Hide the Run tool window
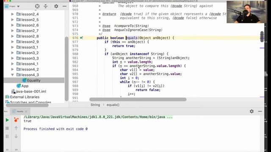The image size is (271, 152). click(x=260, y=111)
